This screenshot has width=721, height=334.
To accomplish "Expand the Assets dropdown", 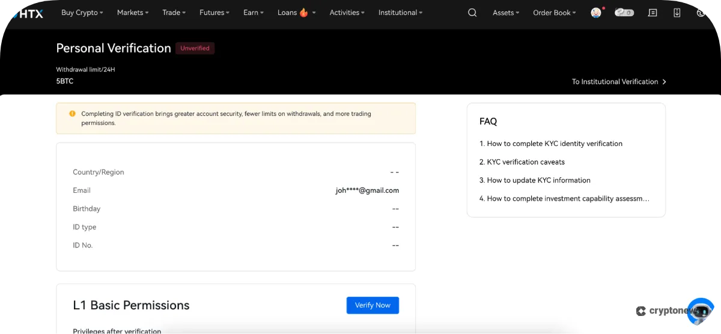I will point(506,13).
